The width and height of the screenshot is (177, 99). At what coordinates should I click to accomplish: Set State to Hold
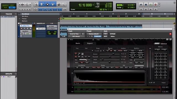[87, 62]
